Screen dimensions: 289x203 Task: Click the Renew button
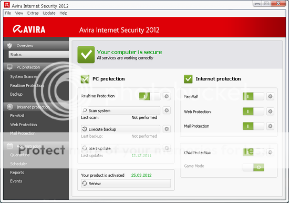click(x=126, y=184)
